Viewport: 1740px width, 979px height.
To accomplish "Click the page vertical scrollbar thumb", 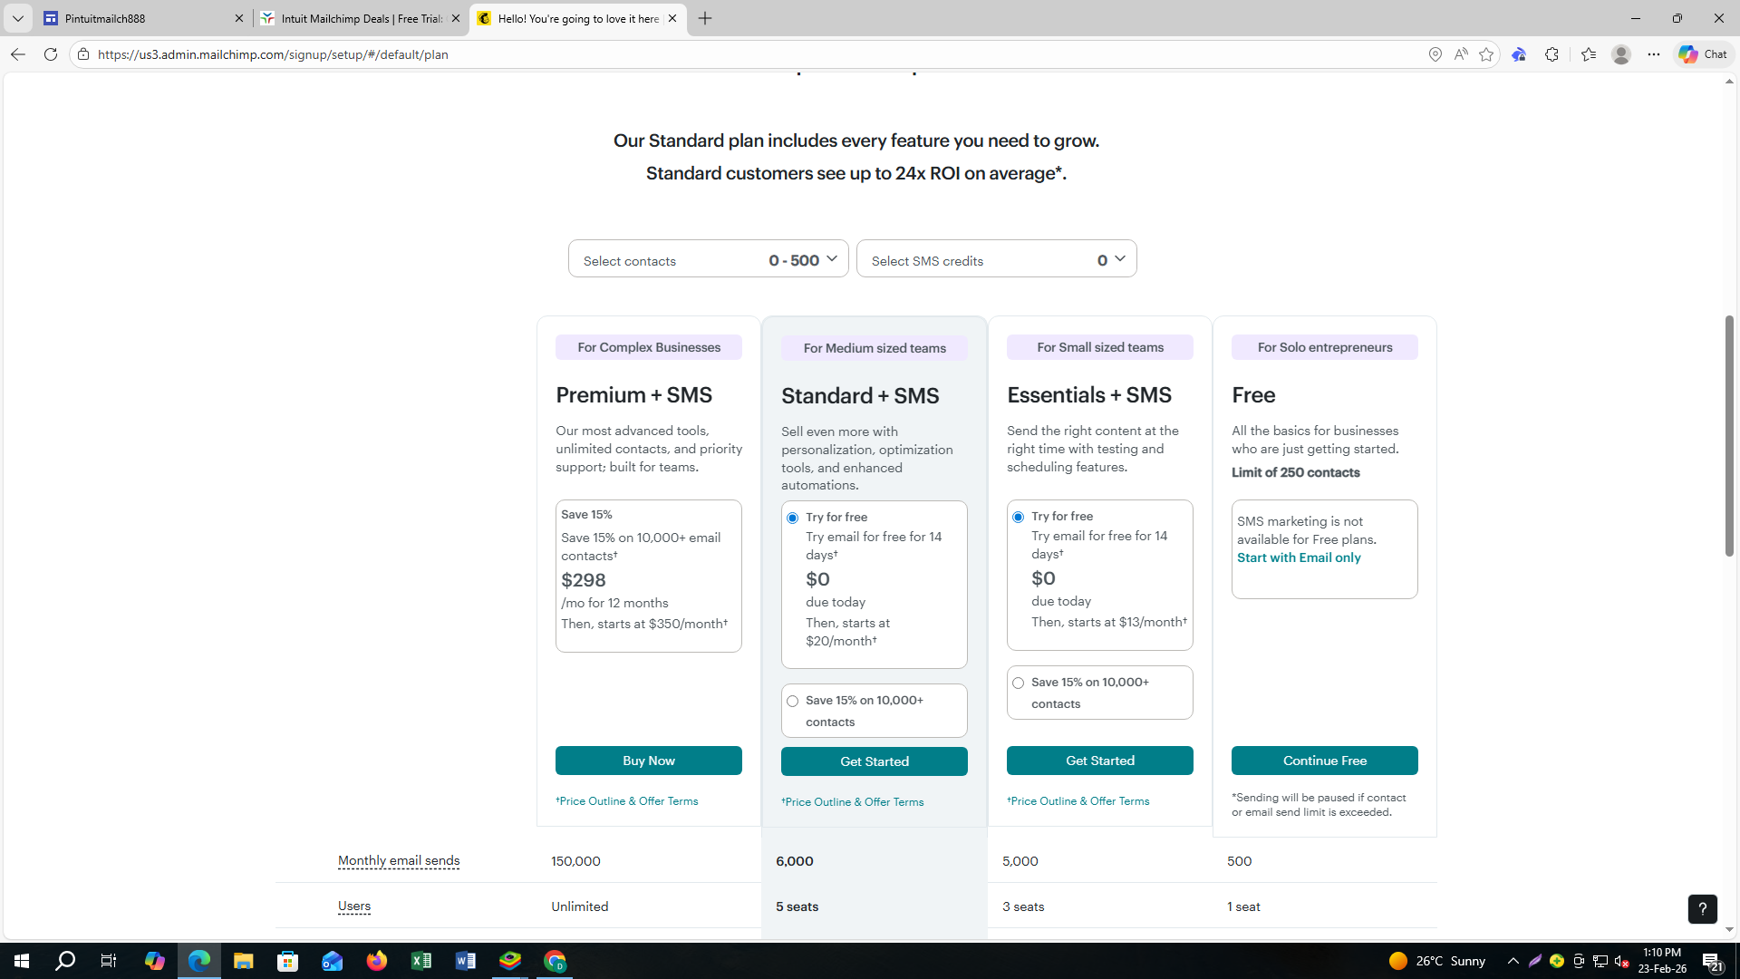I will [1729, 436].
